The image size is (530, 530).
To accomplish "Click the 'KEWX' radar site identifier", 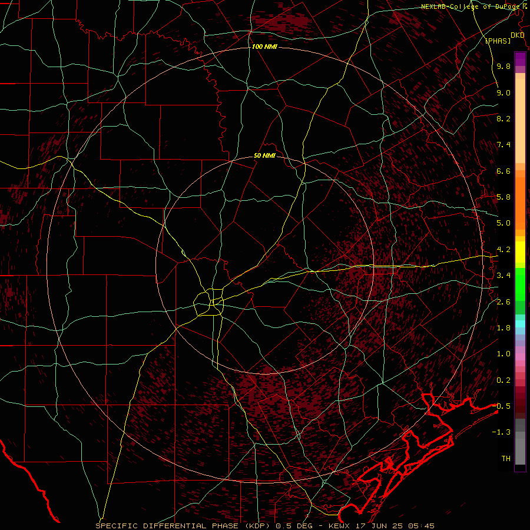I will pos(339,526).
